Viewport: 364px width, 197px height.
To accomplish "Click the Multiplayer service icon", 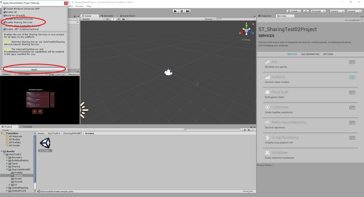I will [x=267, y=153].
